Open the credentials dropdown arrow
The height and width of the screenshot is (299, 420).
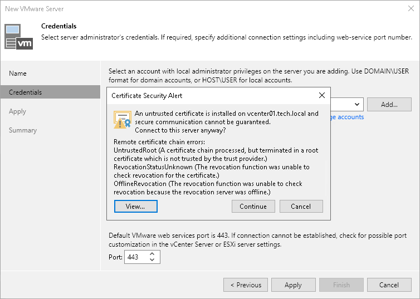point(357,104)
